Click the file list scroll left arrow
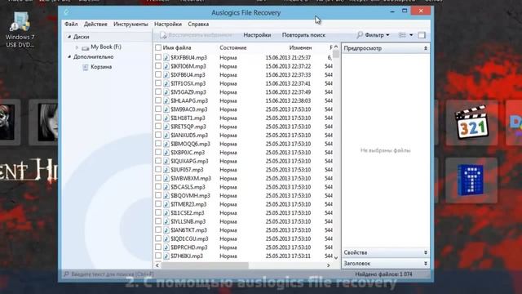Viewport: 522px width, 294px height. (x=157, y=265)
